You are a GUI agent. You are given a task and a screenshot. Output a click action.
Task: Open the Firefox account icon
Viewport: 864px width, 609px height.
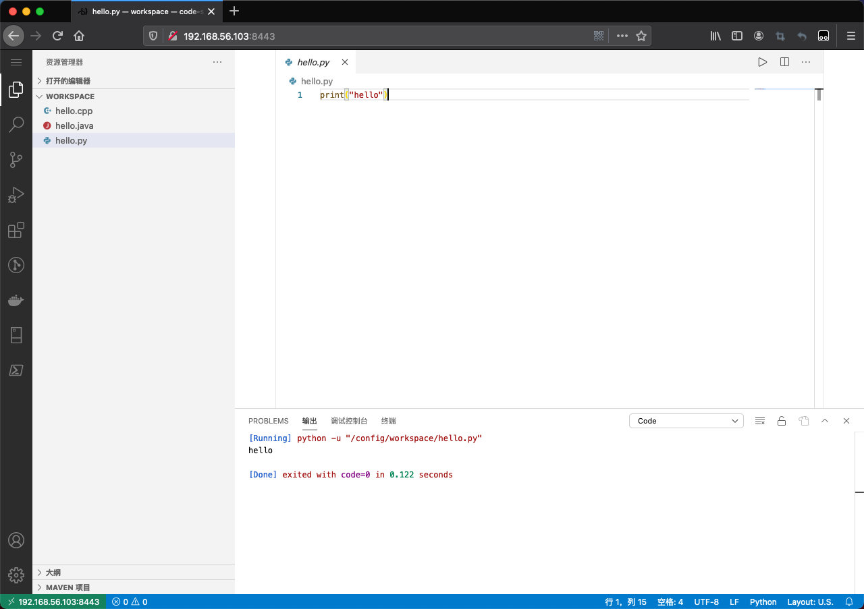(759, 36)
